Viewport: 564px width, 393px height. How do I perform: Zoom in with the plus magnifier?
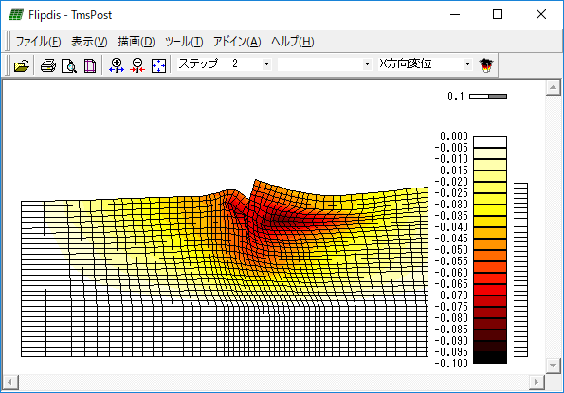(117, 65)
